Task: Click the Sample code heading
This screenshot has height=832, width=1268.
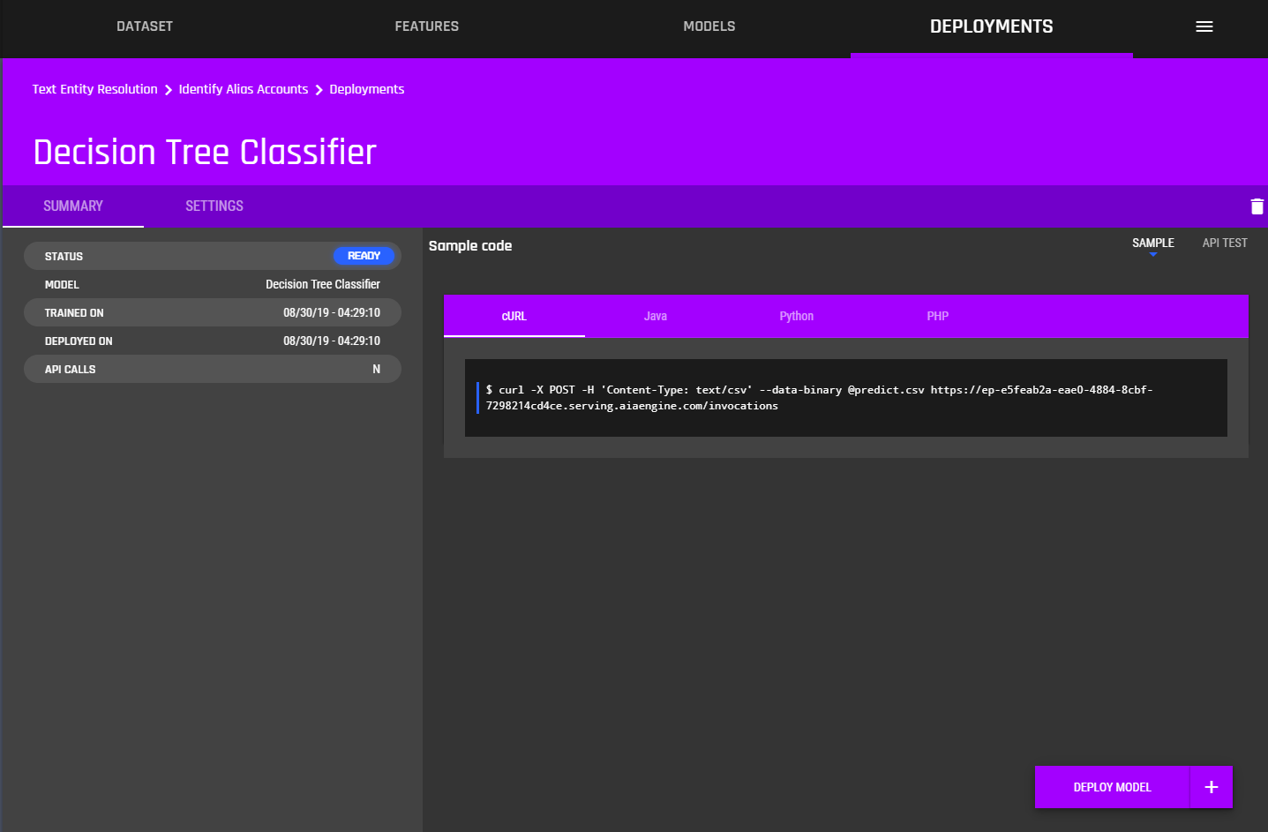Action: click(x=470, y=245)
